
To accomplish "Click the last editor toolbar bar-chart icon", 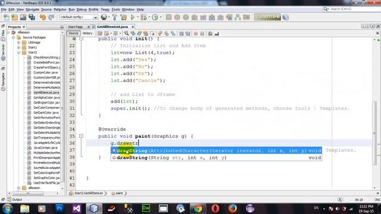I will pyautogui.click(x=217, y=33).
